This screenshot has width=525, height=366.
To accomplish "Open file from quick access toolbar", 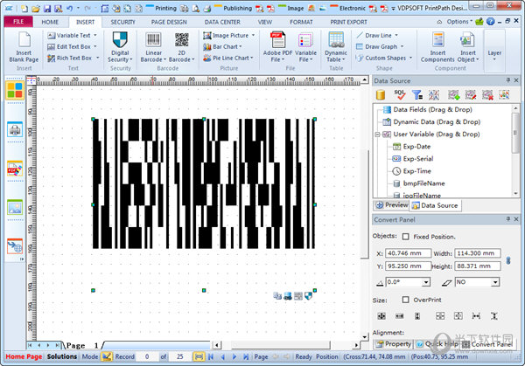I will (x=36, y=9).
